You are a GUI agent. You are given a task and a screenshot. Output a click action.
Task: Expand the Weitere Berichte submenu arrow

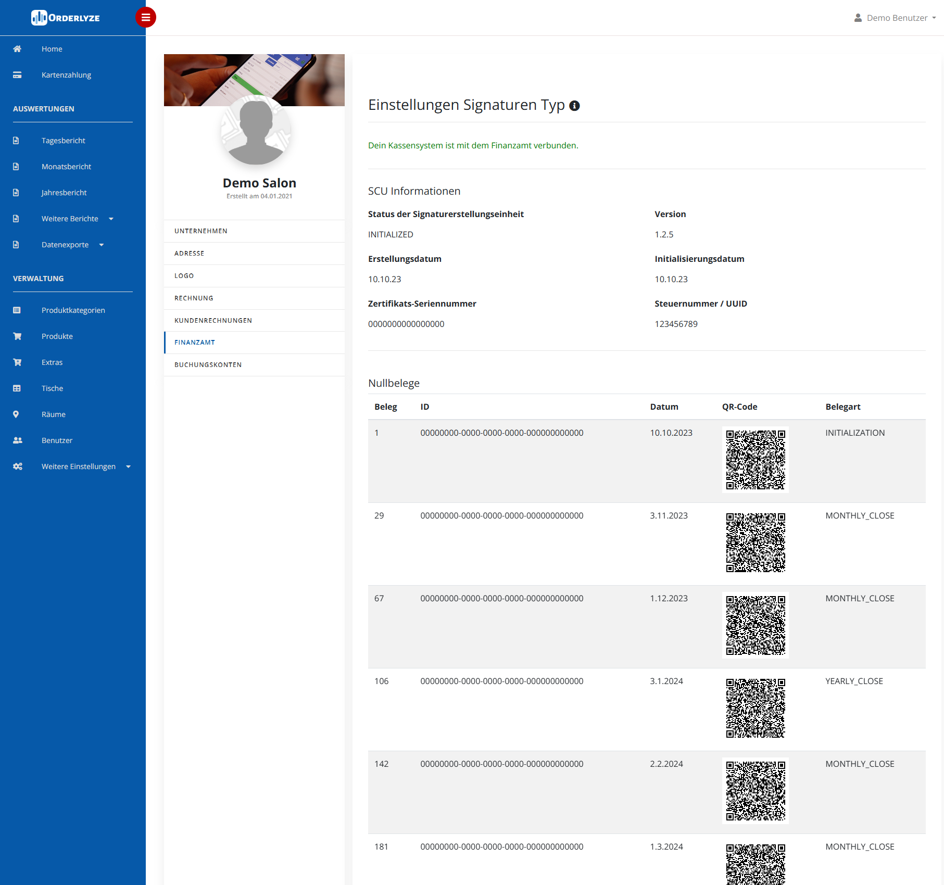click(x=111, y=219)
